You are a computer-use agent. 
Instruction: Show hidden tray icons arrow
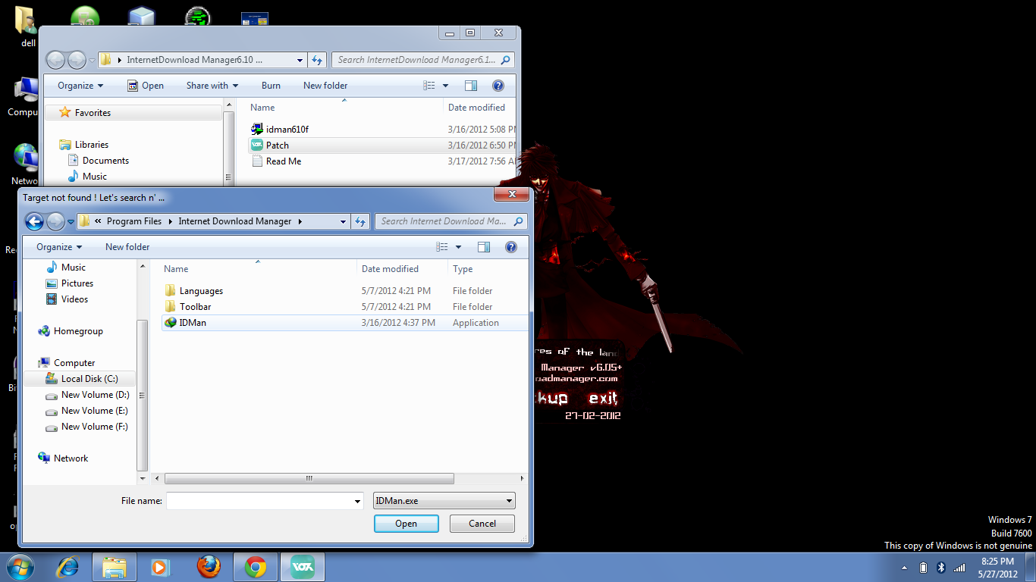tap(904, 568)
